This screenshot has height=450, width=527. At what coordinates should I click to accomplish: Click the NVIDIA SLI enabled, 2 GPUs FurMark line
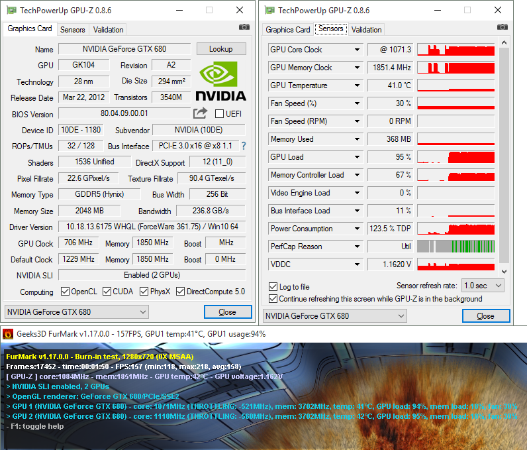point(58,386)
